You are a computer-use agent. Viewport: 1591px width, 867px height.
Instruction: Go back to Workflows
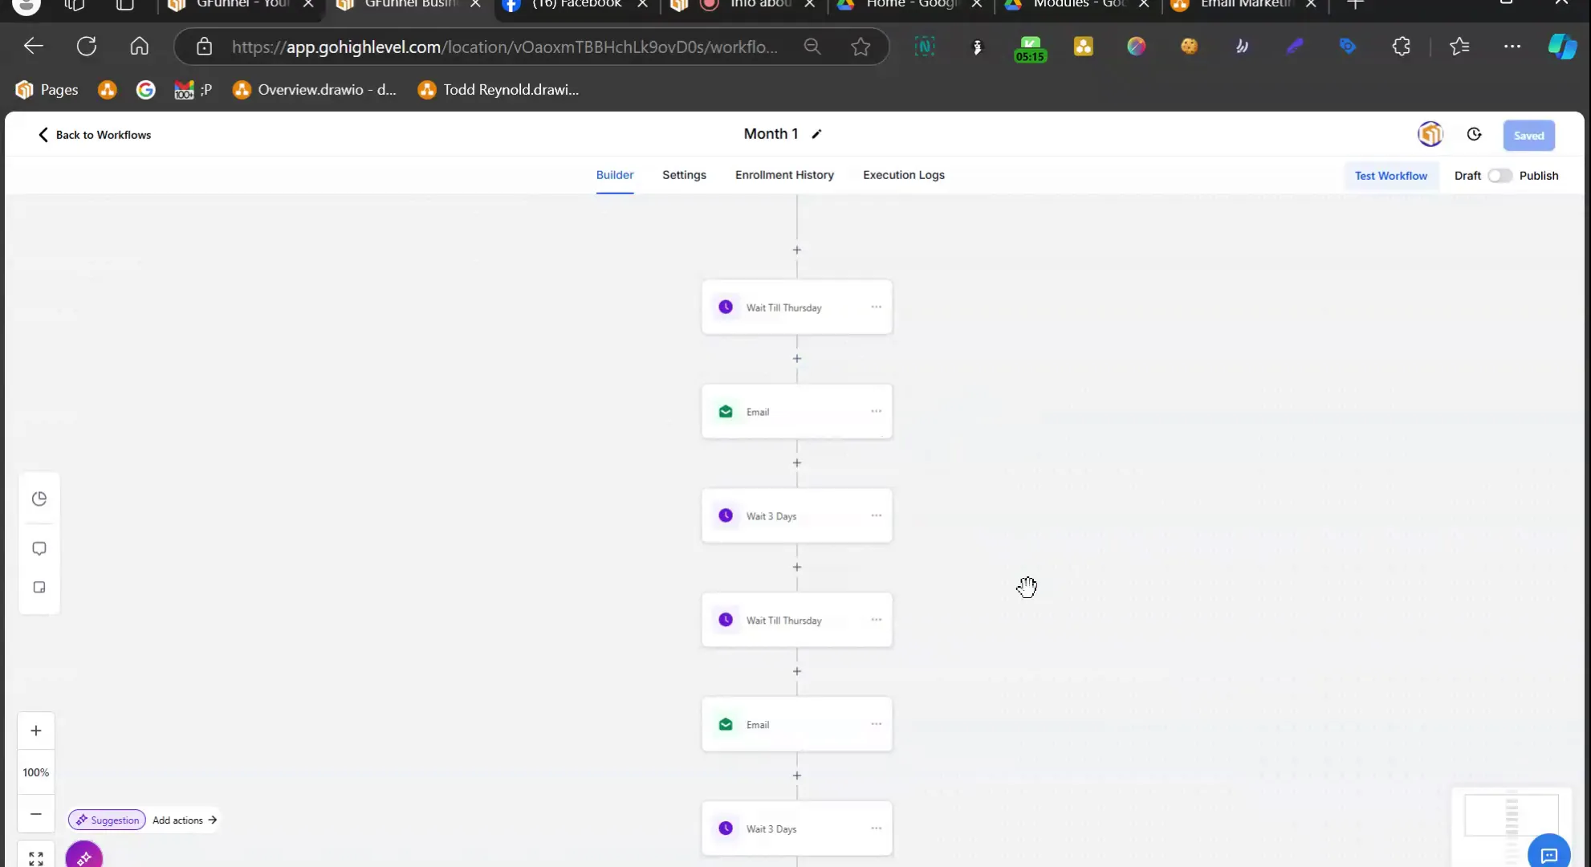[95, 135]
